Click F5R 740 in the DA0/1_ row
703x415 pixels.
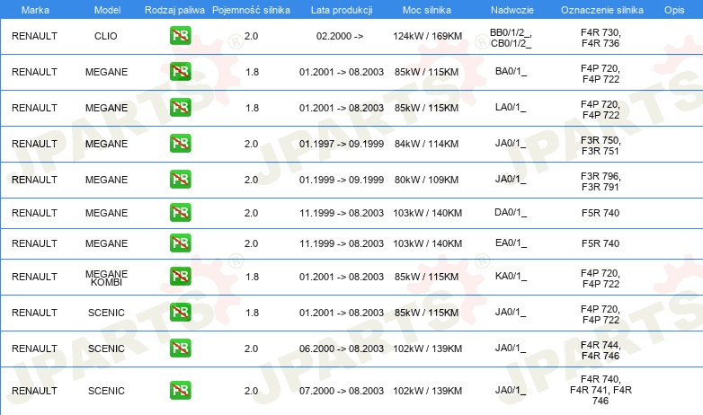601,212
